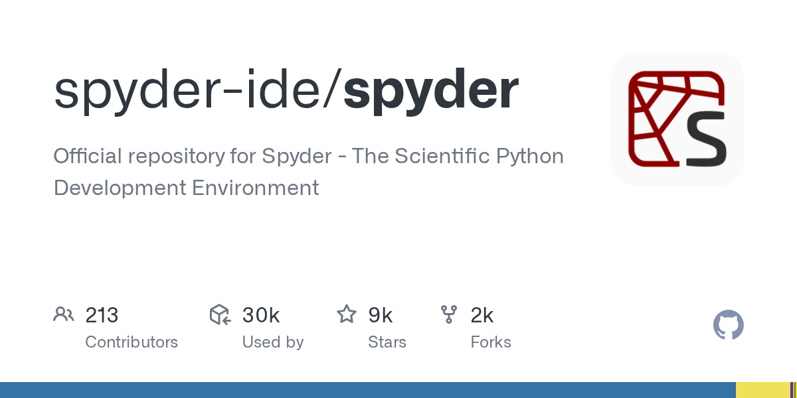Click the 9k stars count

click(381, 315)
